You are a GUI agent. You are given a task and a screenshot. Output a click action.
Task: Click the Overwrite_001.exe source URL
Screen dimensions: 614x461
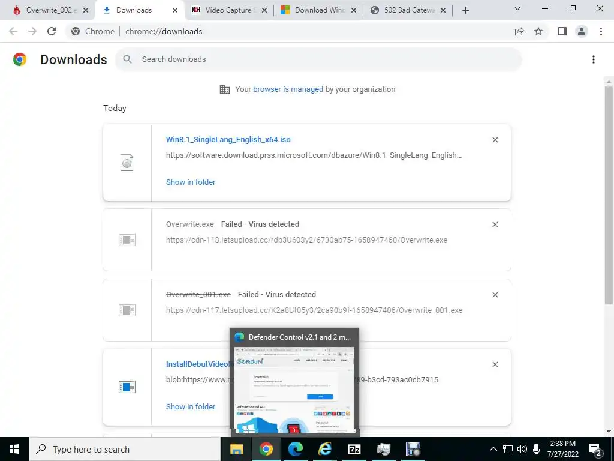click(x=314, y=310)
